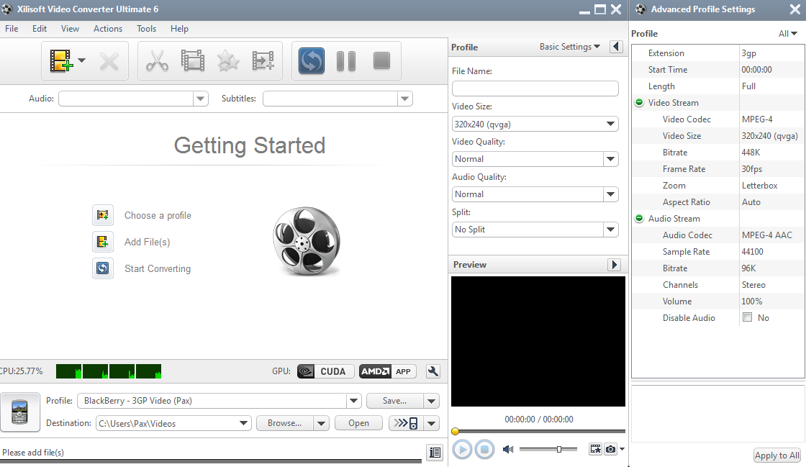Click the Start Converting link text

point(158,268)
